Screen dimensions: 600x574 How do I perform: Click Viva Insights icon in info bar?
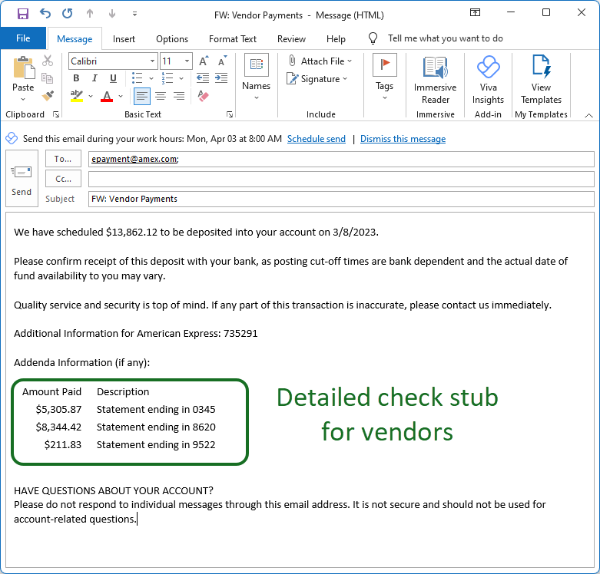point(12,138)
